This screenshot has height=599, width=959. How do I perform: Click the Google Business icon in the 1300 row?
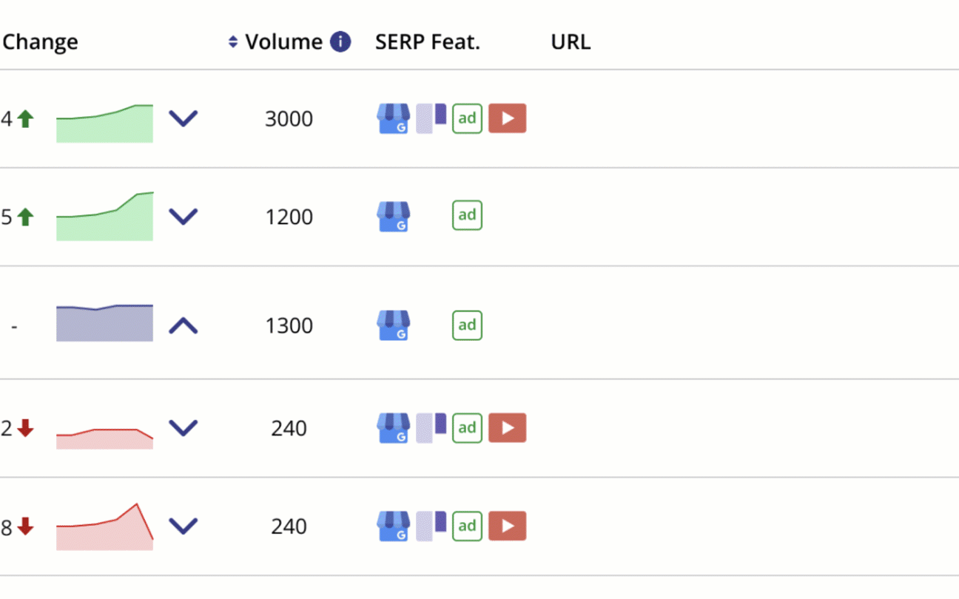click(393, 325)
